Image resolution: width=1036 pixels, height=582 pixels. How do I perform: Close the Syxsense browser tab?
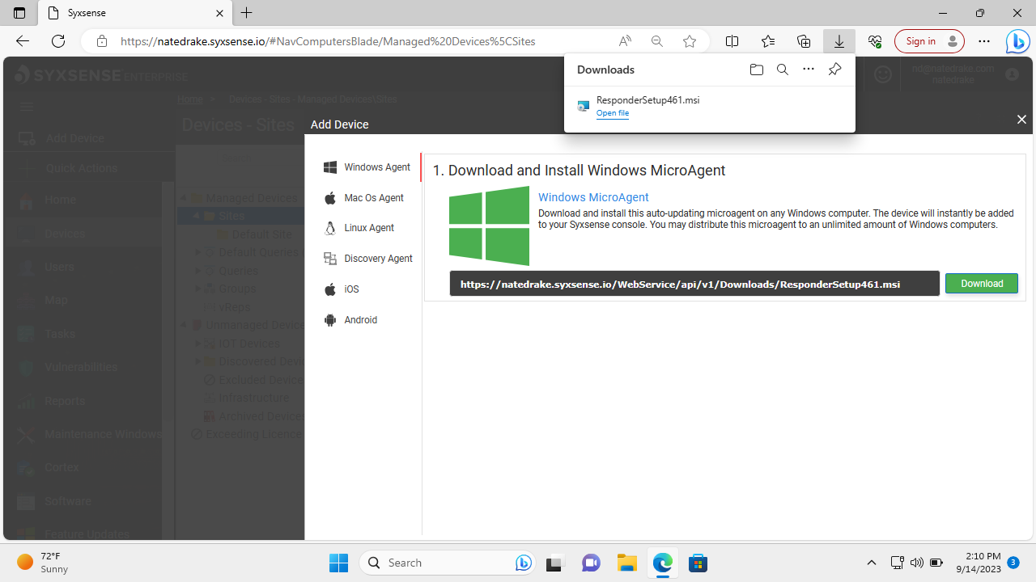coord(220,13)
